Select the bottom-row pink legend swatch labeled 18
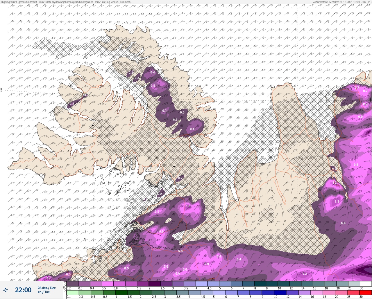Image resolution: width=372 pixels, height=299 pixels. pyautogui.click(x=329, y=293)
